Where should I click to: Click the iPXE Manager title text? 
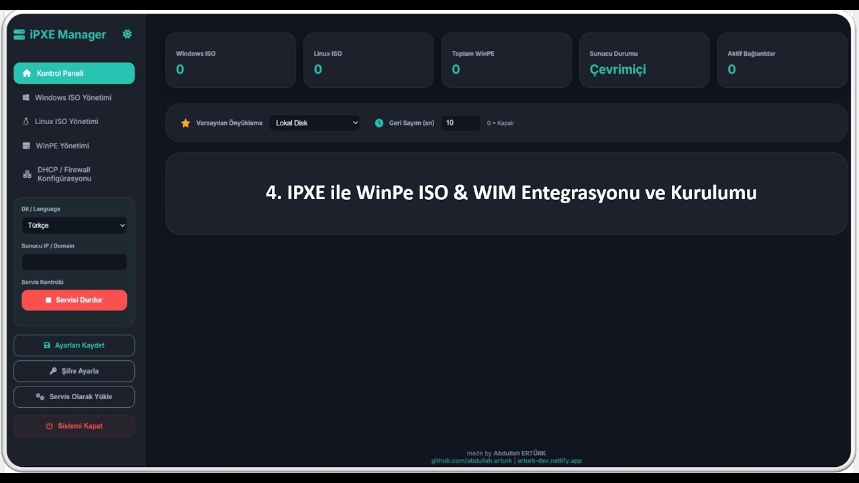(68, 34)
